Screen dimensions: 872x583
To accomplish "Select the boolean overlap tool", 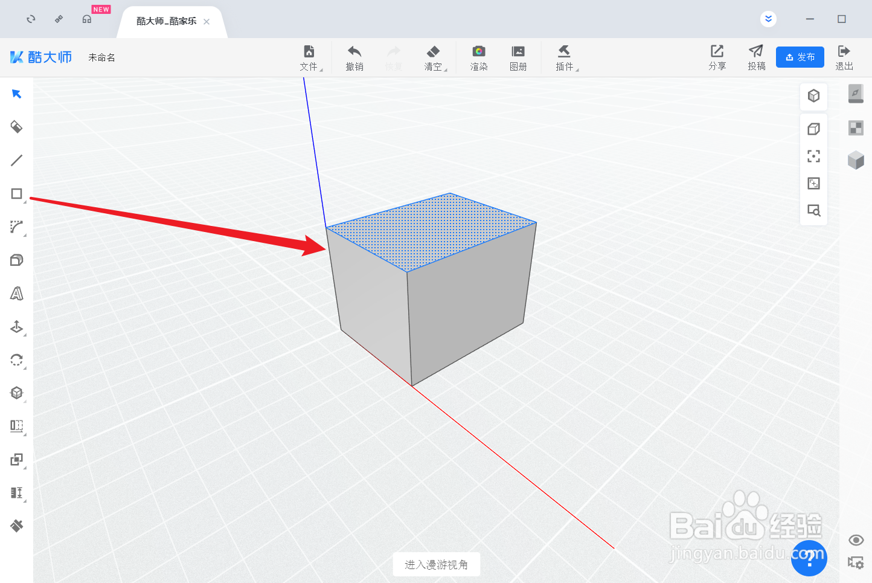I will [16, 459].
